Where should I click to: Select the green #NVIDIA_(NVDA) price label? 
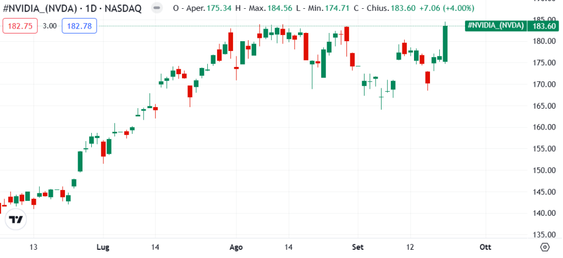[x=495, y=26]
